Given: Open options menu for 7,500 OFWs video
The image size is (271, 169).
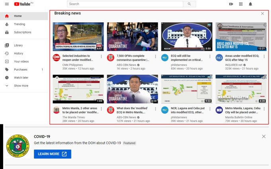Looking at the screenshot, I should click(x=155, y=57).
